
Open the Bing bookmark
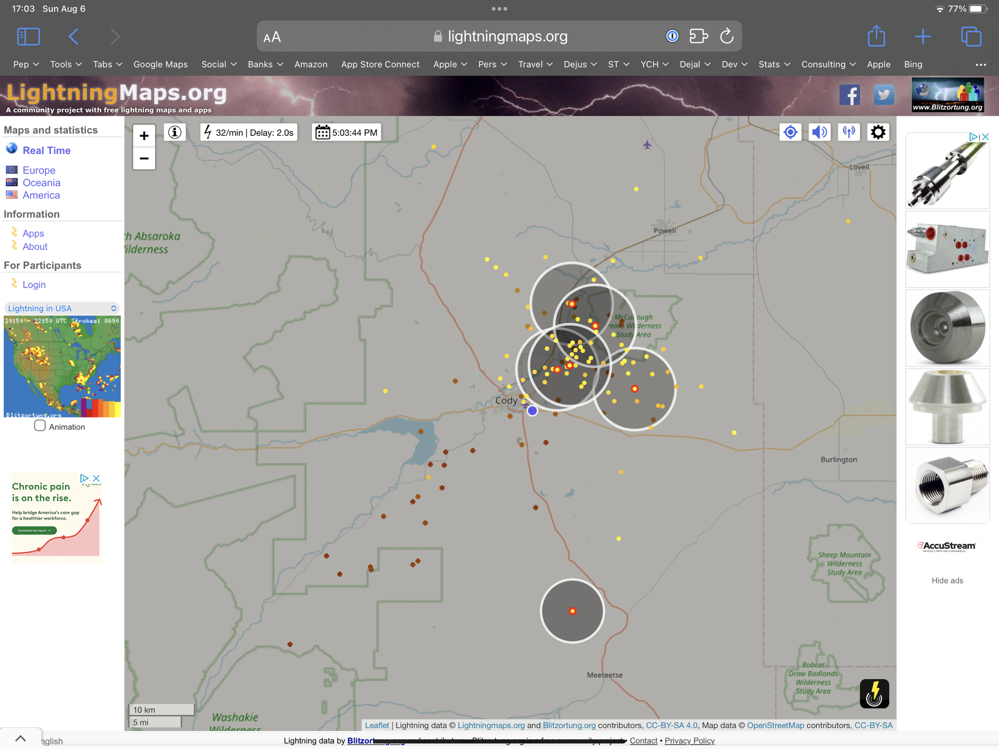[913, 64]
